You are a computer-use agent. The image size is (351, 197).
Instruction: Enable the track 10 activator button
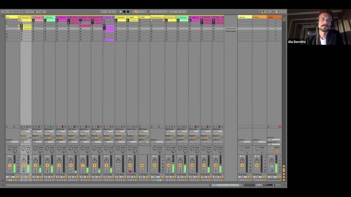click(x=118, y=166)
